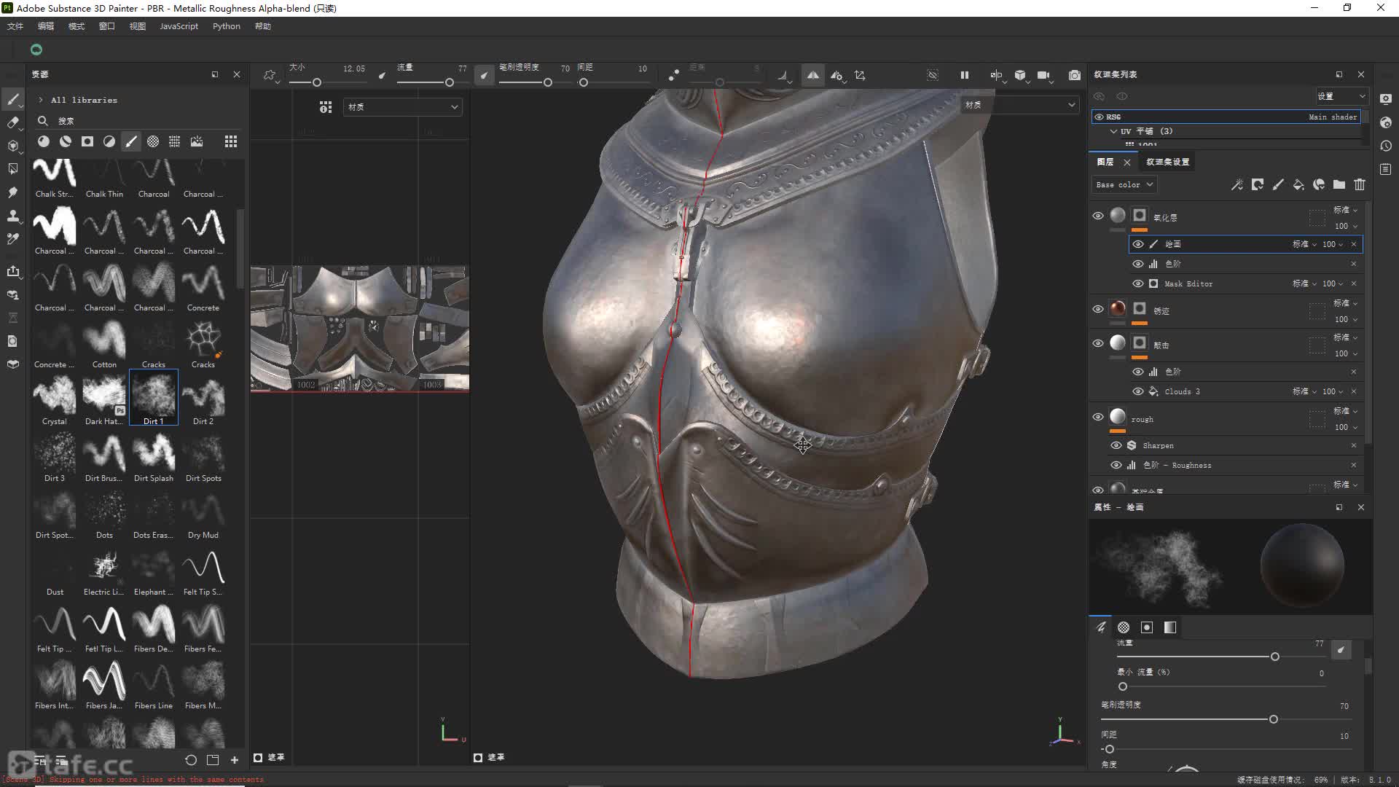Image resolution: width=1399 pixels, height=787 pixels.
Task: Open shader settings icon in right sidebar
Action: (1386, 122)
